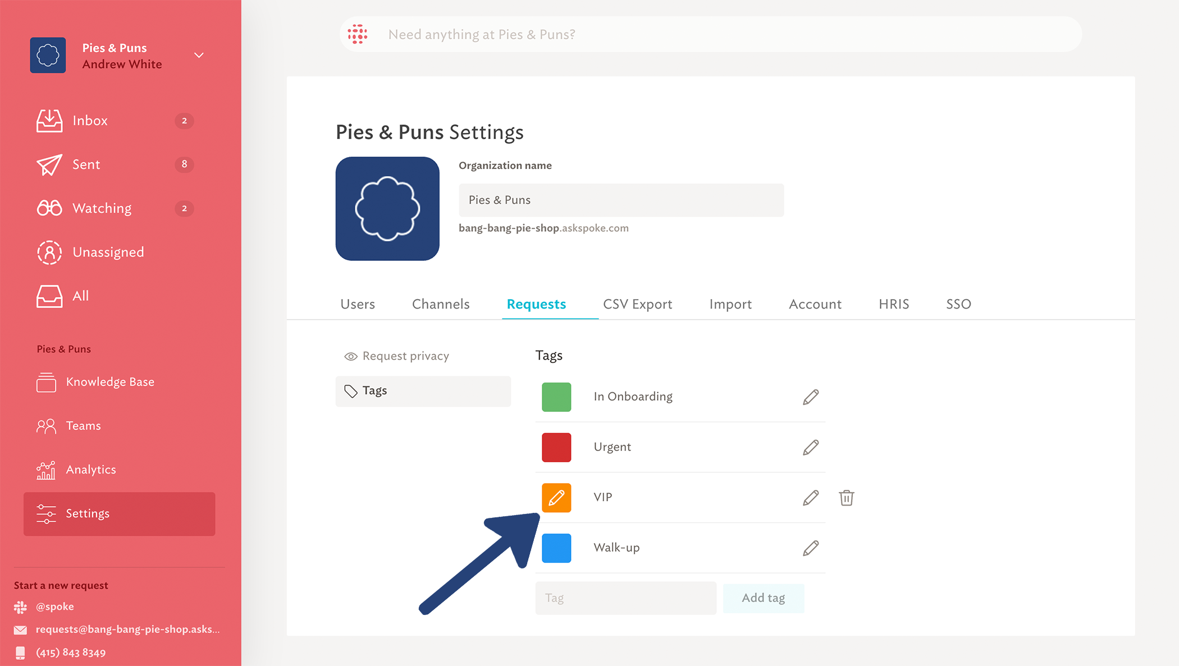Open the Import tab
The image size is (1179, 666).
click(x=730, y=304)
